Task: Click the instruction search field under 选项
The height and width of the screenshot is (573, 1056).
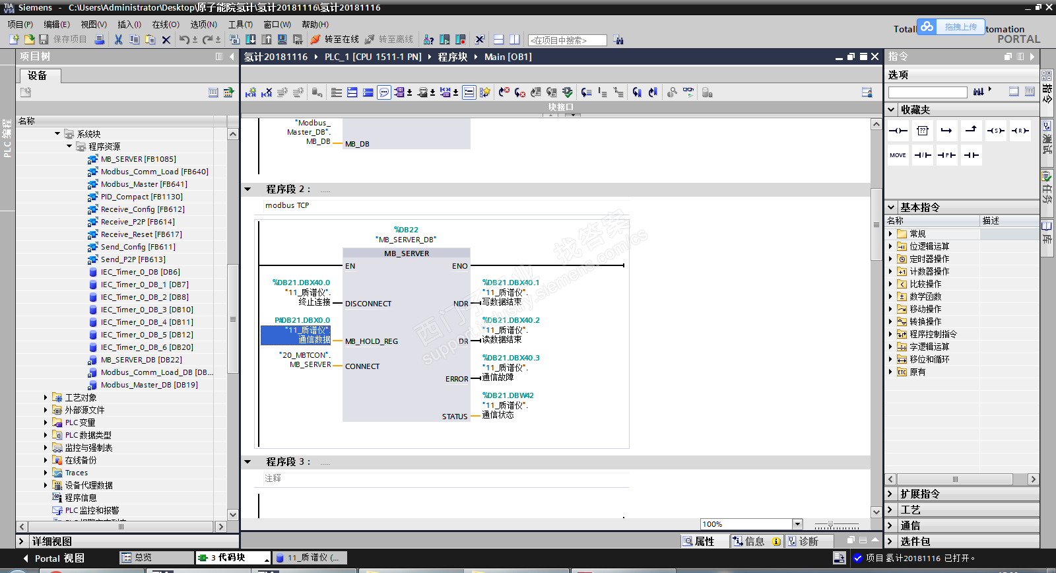Action: [x=928, y=92]
